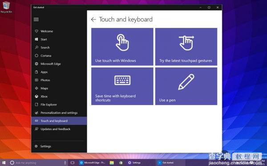Viewport: 267px width, 166px height.
Task: Open the hamburger menu in Get started
Action: coord(36,19)
